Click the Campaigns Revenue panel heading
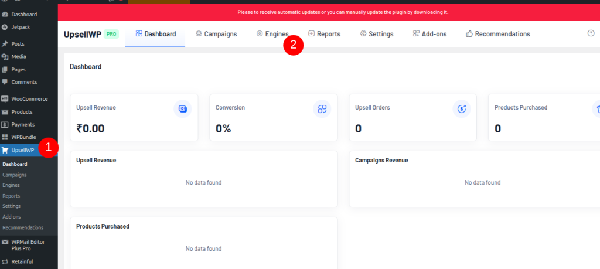Viewport: 600px width, 269px height. point(381,161)
